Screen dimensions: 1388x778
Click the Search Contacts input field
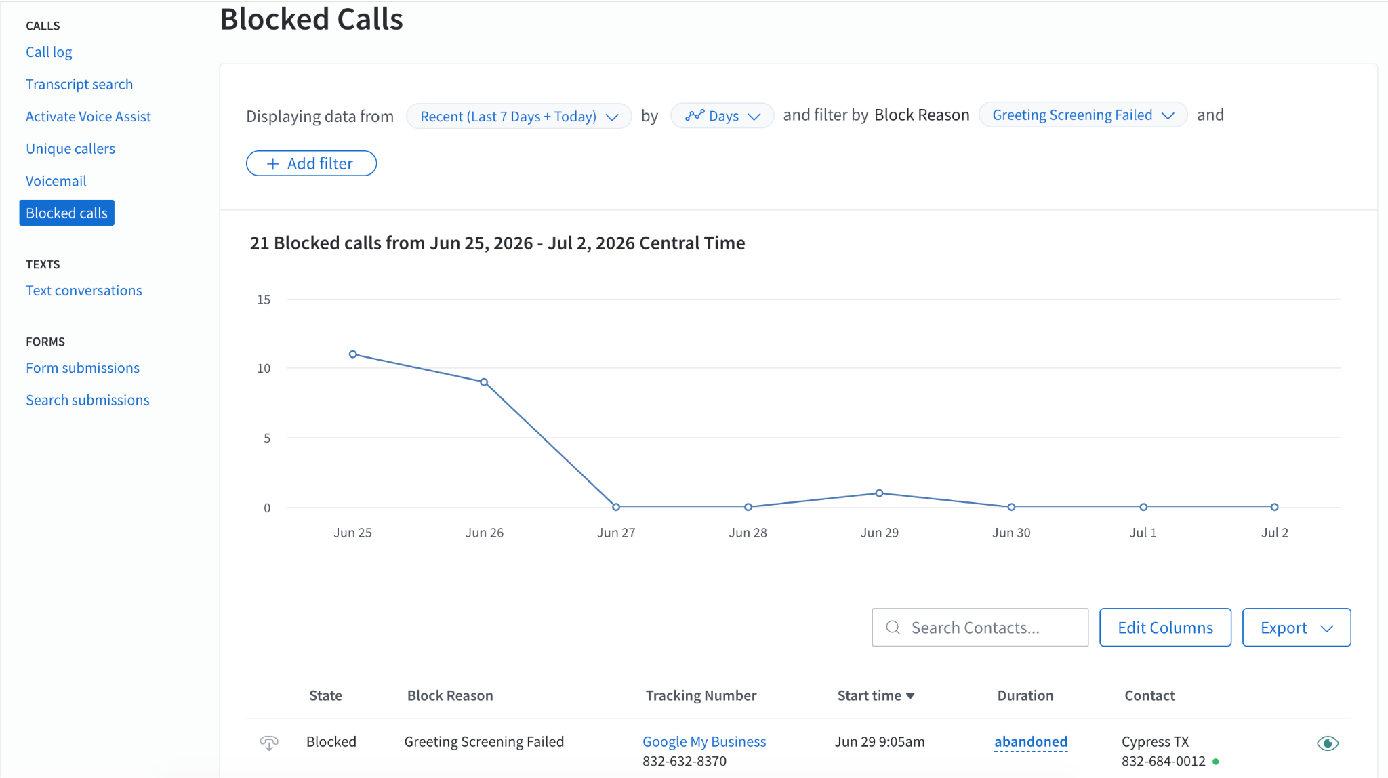[x=980, y=628]
